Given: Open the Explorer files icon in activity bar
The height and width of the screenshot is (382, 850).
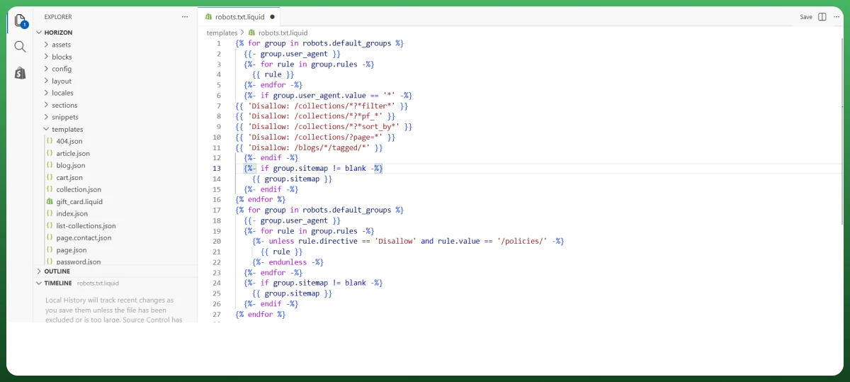Looking at the screenshot, I should click(20, 20).
